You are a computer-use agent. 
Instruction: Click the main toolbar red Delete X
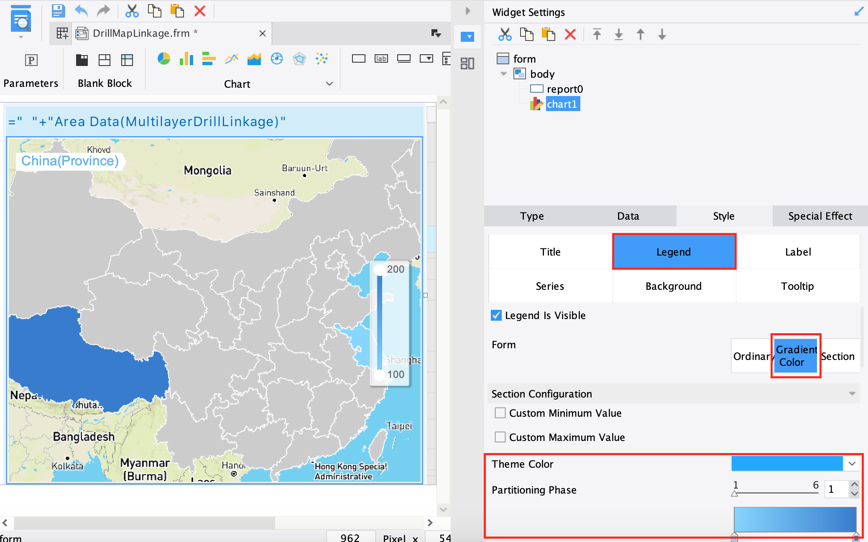point(200,11)
